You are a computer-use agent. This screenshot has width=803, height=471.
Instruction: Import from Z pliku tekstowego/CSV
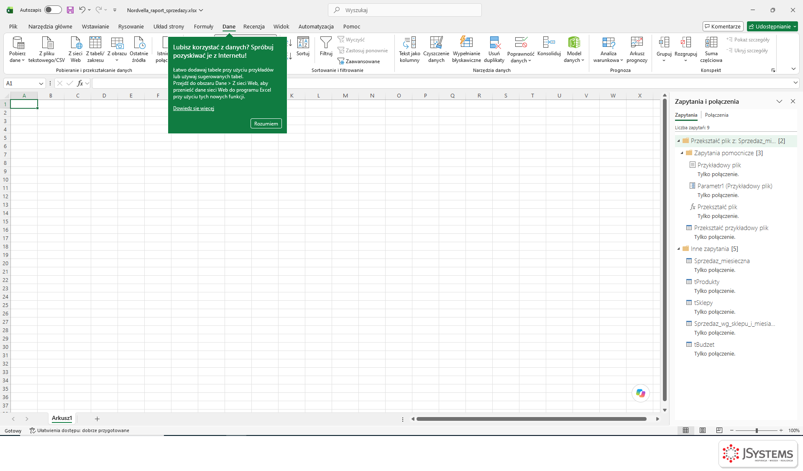[47, 49]
